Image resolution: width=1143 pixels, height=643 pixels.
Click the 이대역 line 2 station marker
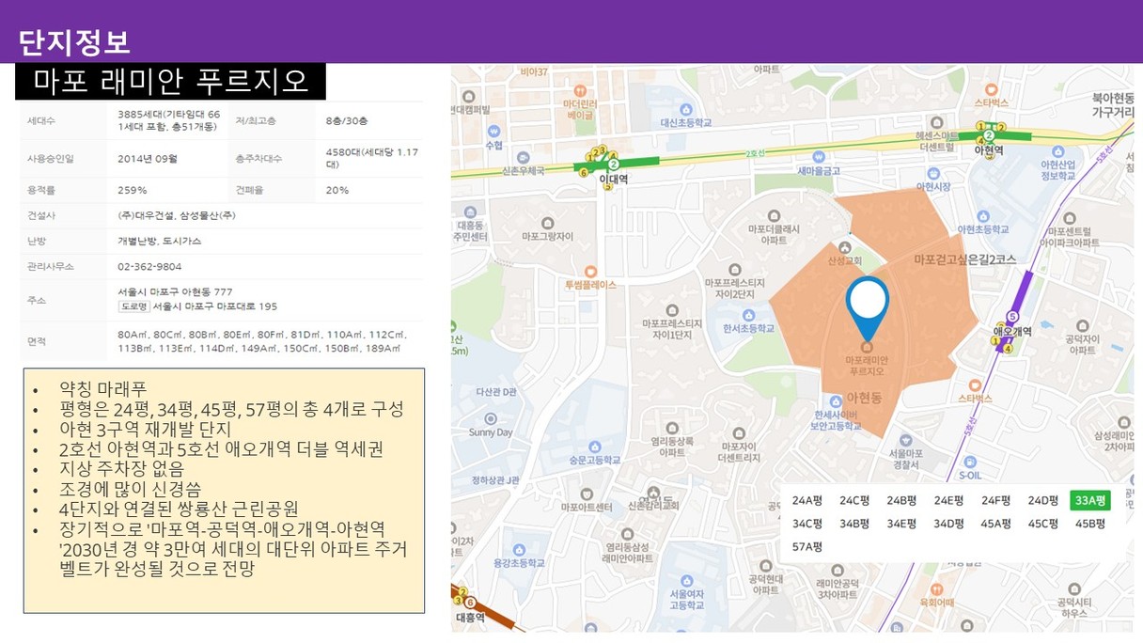click(613, 165)
